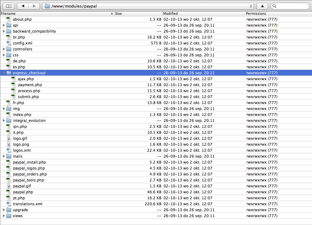Click the payment.php file icon

[13, 85]
